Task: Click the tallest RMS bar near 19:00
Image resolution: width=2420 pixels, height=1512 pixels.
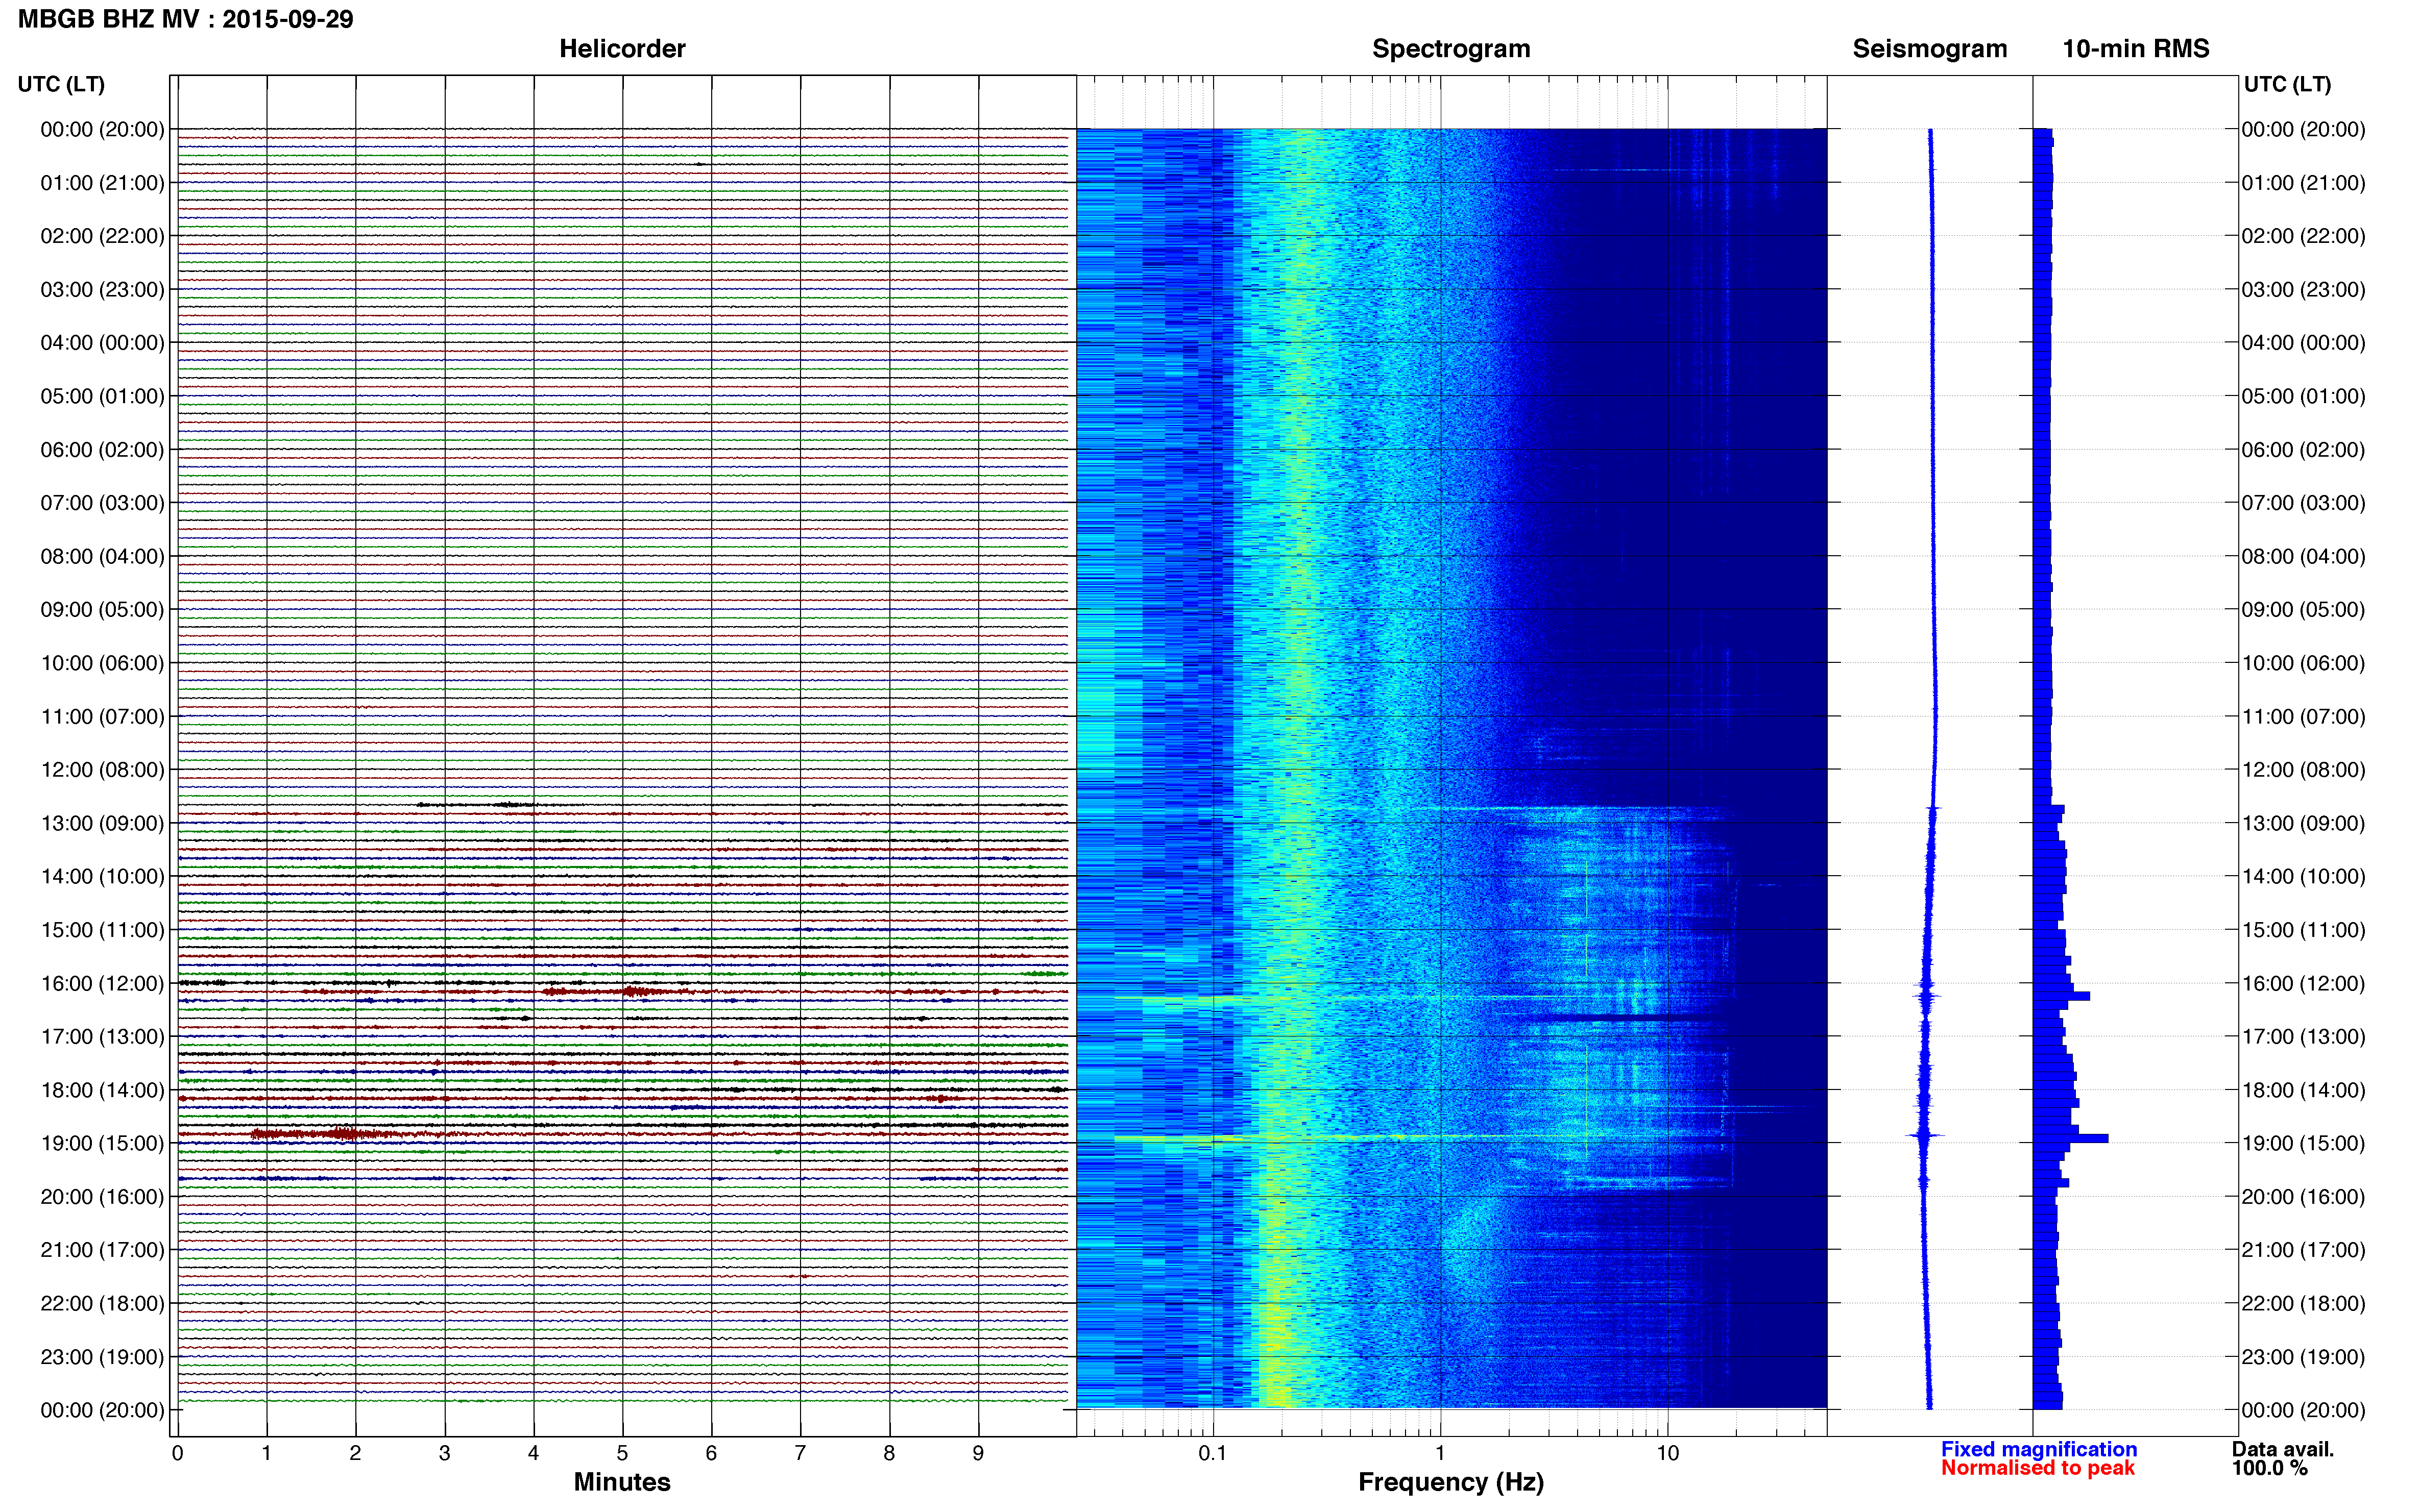Action: click(x=2071, y=1138)
